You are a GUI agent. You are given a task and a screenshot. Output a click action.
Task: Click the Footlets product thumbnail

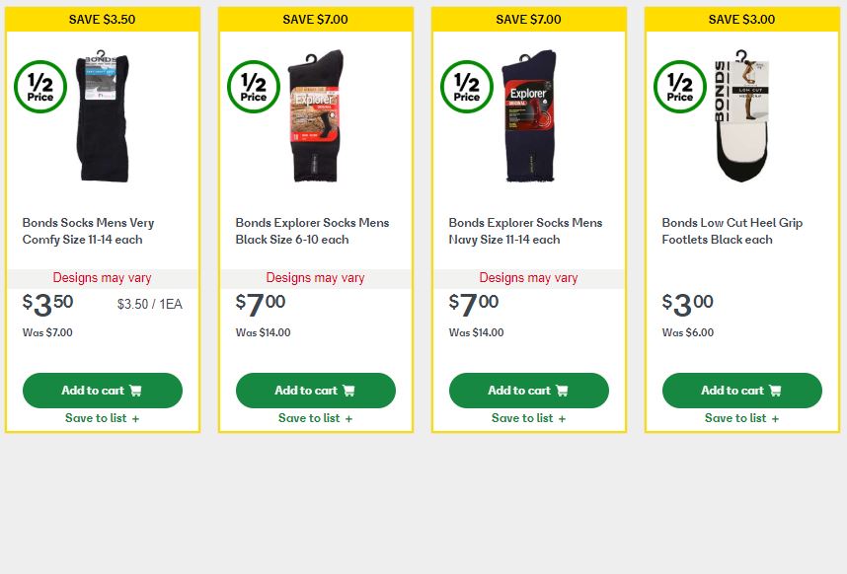click(741, 116)
